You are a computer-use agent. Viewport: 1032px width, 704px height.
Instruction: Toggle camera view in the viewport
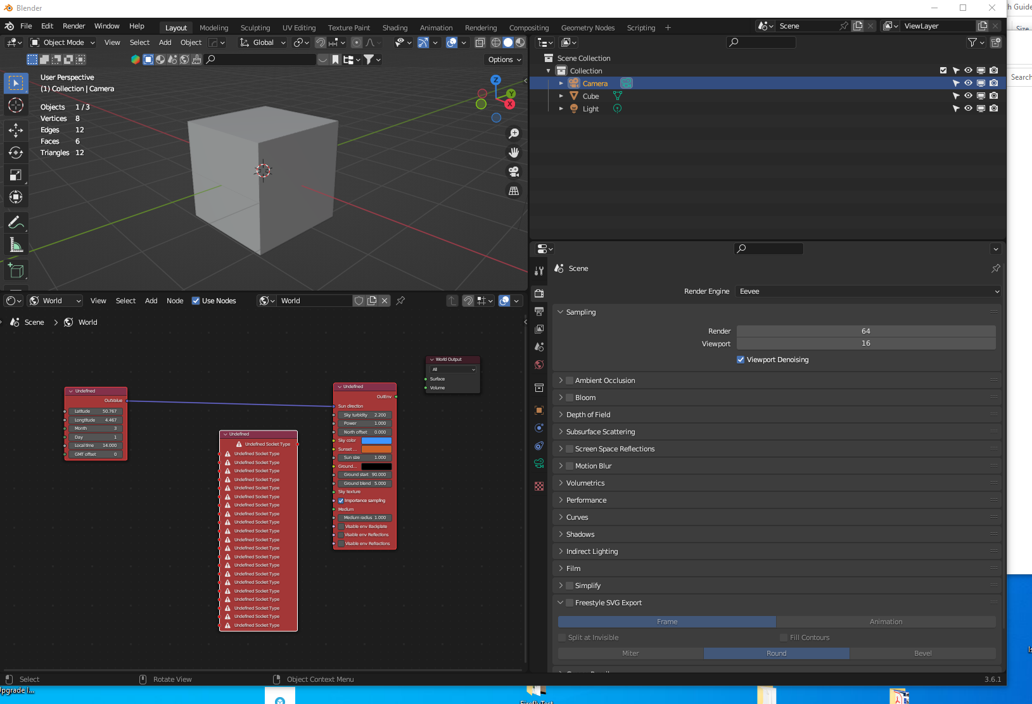tap(514, 172)
